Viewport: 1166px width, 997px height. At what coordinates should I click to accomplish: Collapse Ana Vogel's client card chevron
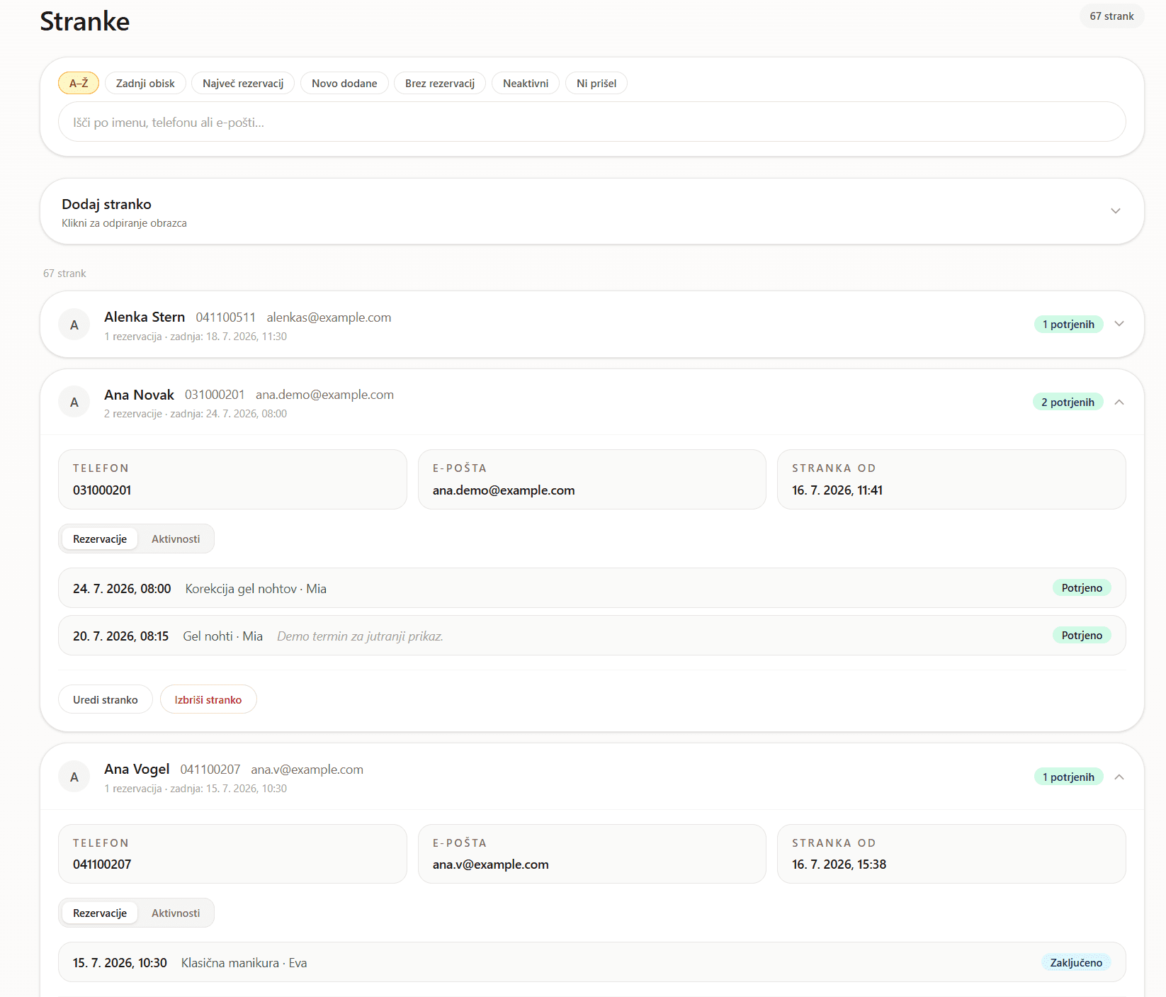click(1119, 777)
